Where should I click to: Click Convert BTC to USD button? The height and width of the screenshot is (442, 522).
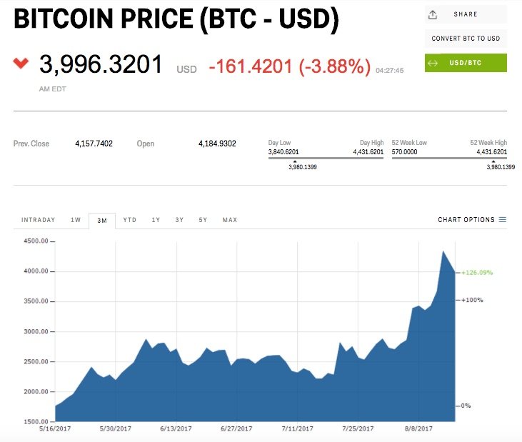coord(466,39)
